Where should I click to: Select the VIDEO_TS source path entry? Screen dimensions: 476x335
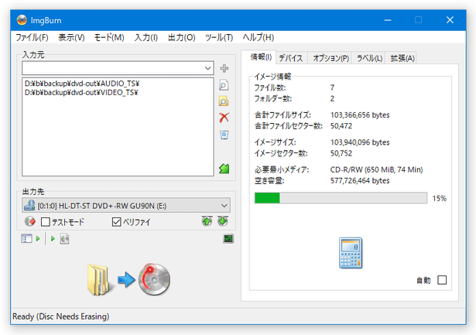point(81,92)
